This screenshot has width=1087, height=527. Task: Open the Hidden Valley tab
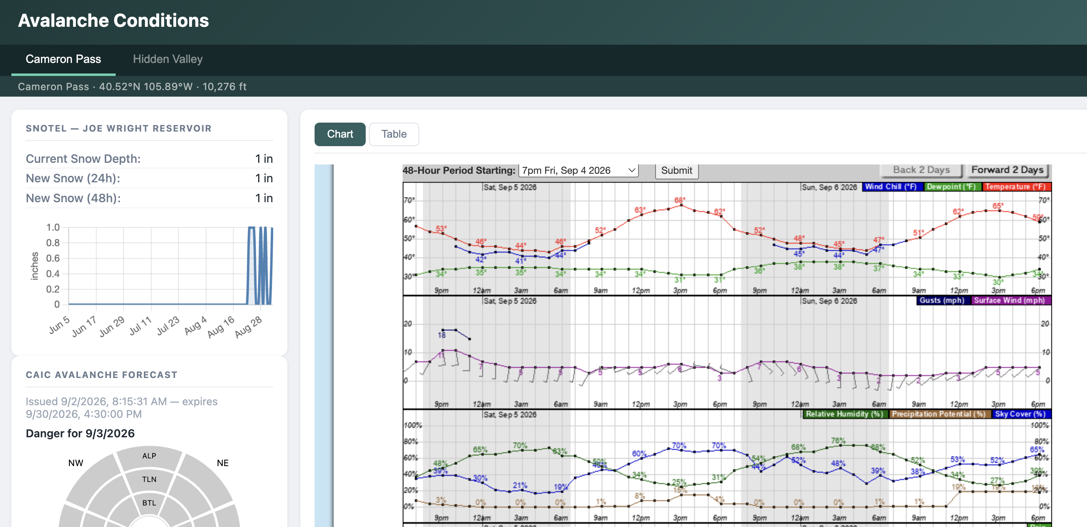168,59
